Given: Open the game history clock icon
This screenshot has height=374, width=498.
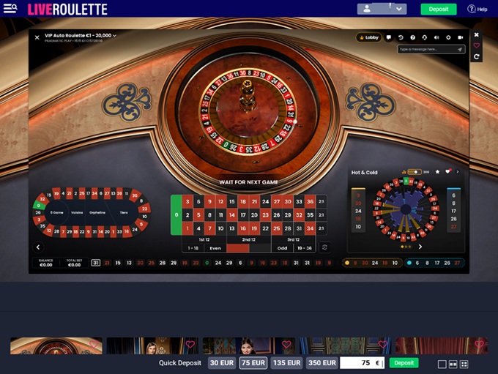Looking at the screenshot, I should [x=401, y=37].
